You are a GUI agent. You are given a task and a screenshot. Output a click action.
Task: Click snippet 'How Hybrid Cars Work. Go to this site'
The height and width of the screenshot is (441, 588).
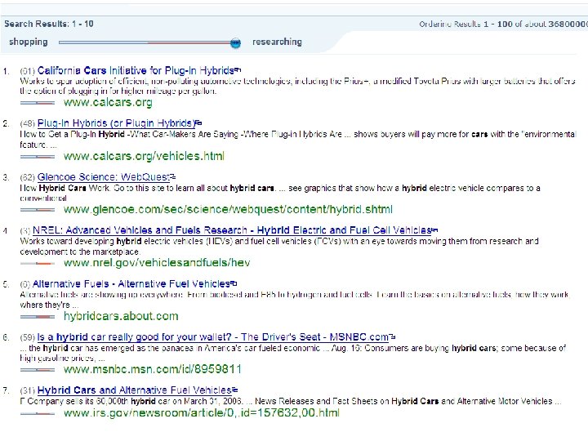pyautogui.click(x=280, y=193)
